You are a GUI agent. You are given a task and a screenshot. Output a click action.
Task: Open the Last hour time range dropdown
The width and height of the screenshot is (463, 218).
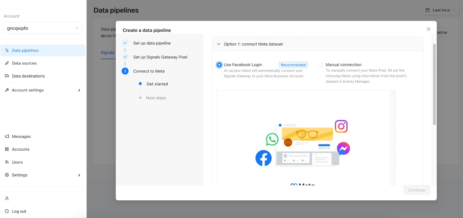441,10
